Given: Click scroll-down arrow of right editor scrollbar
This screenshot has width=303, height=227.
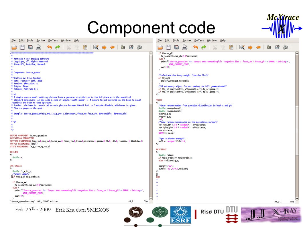Looking at the screenshot, I should tap(297, 198).
